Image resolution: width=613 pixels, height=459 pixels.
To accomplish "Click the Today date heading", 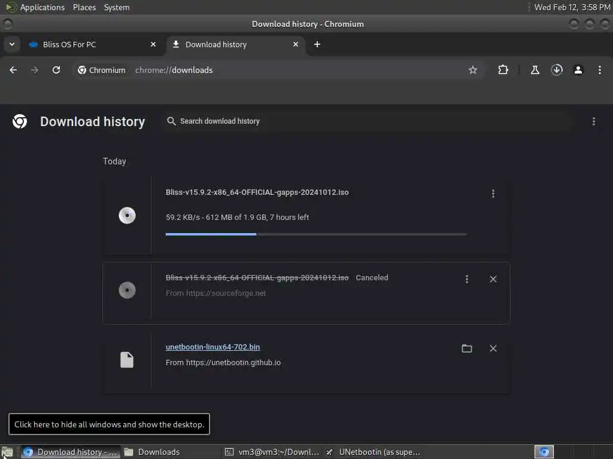I will (x=114, y=161).
